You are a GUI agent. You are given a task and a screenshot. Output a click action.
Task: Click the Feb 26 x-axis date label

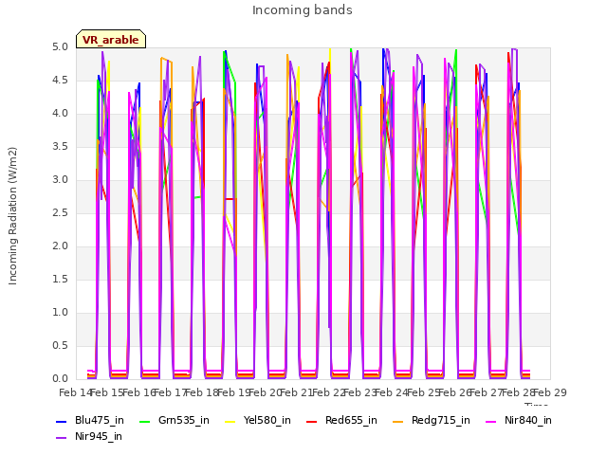pos(455,393)
